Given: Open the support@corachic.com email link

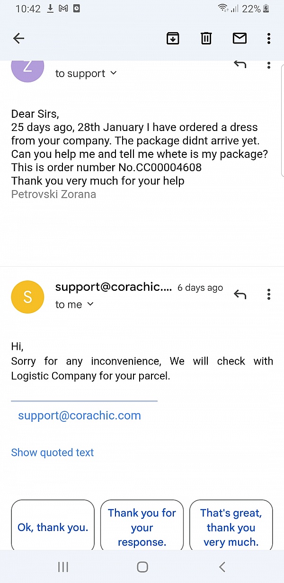Looking at the screenshot, I should (80, 416).
